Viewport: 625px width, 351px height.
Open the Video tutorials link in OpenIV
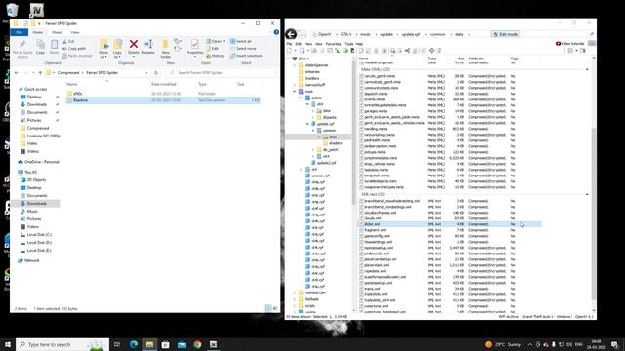point(569,43)
